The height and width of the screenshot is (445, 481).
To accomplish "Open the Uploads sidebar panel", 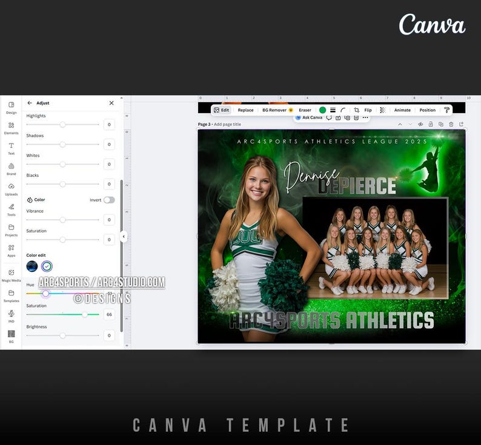I will [x=12, y=190].
